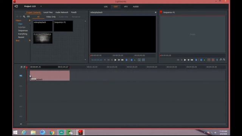
Task: Toggle the All tracks button
Action: [21, 124]
